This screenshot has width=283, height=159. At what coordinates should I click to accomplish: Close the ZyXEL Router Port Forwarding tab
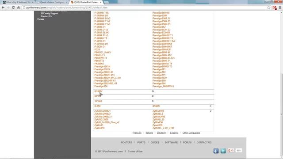click(100, 2)
